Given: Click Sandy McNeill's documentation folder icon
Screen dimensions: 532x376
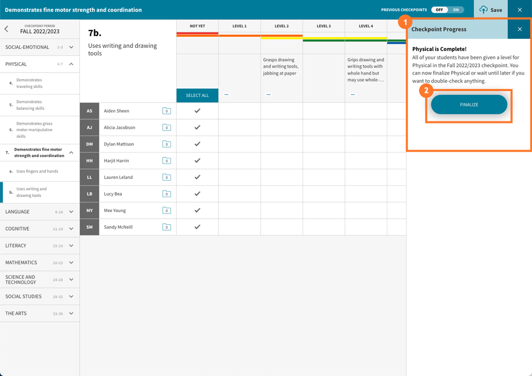Looking at the screenshot, I should tap(167, 227).
